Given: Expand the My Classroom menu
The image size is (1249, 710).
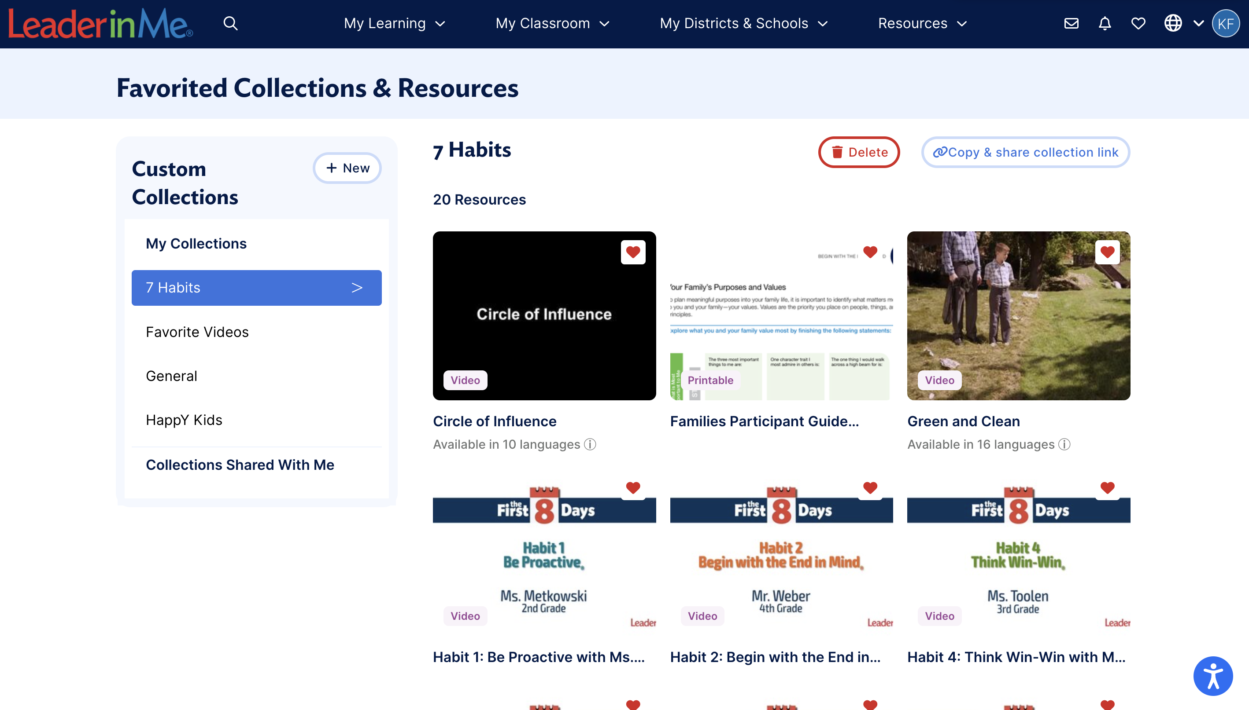Looking at the screenshot, I should (552, 23).
